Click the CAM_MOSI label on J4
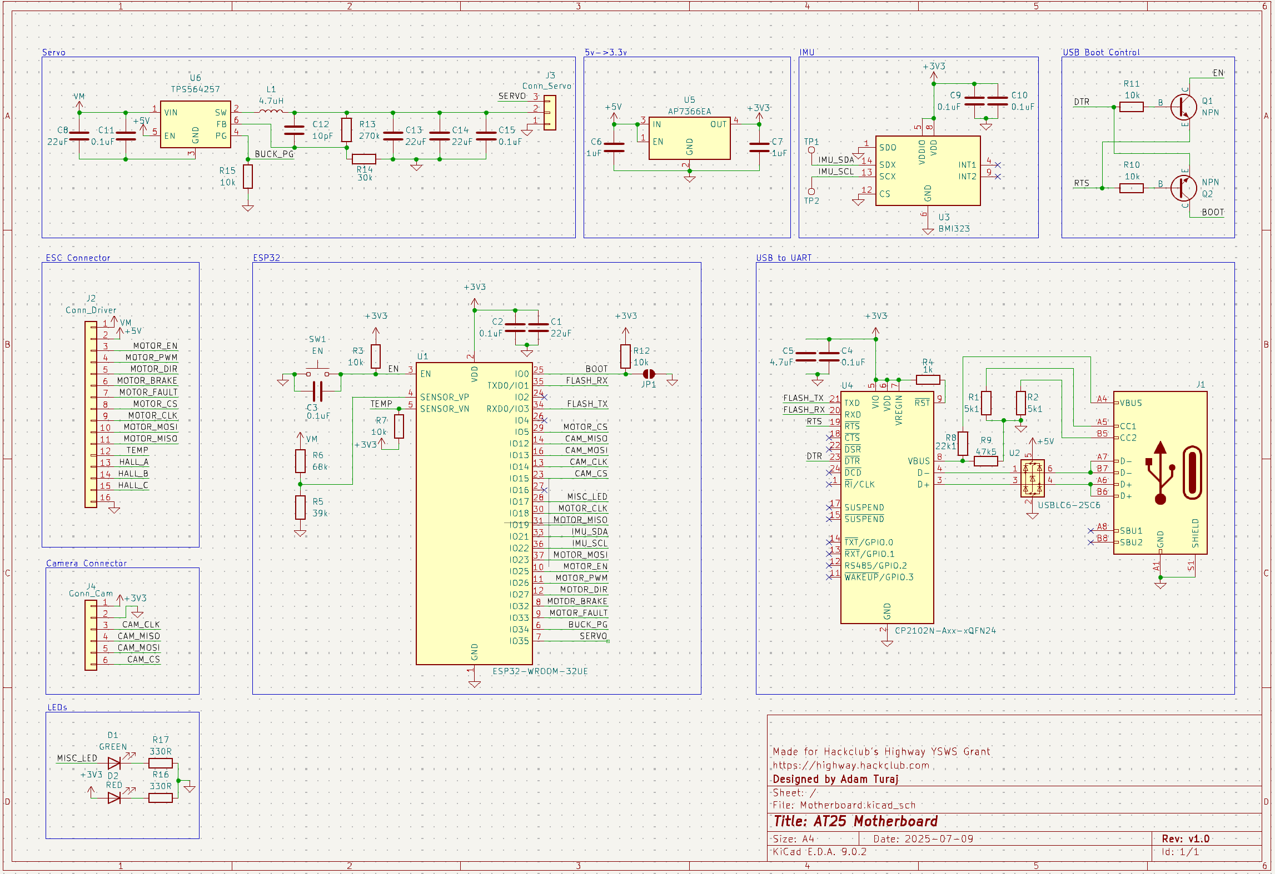1275x874 pixels. [x=138, y=647]
